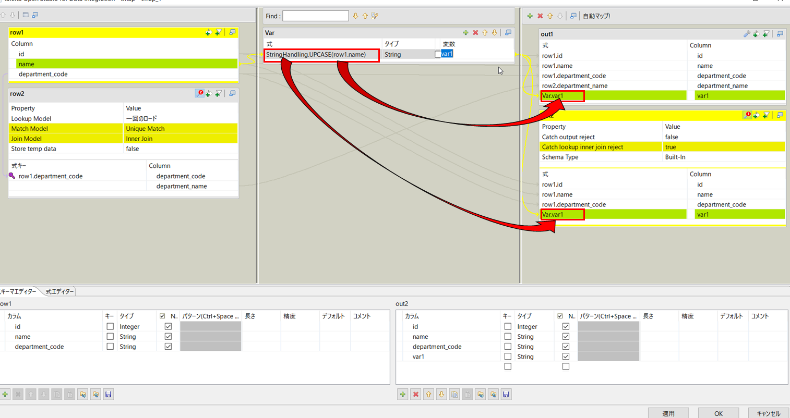The width and height of the screenshot is (790, 418).
Task: Toggle the key checkbox for the row1 name column
Action: coord(110,337)
